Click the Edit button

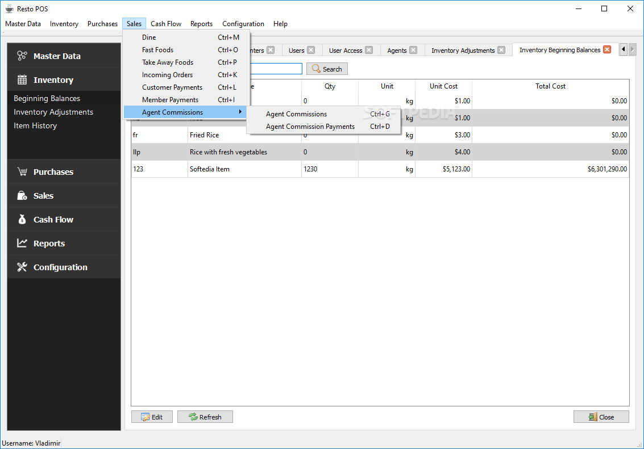pyautogui.click(x=152, y=417)
